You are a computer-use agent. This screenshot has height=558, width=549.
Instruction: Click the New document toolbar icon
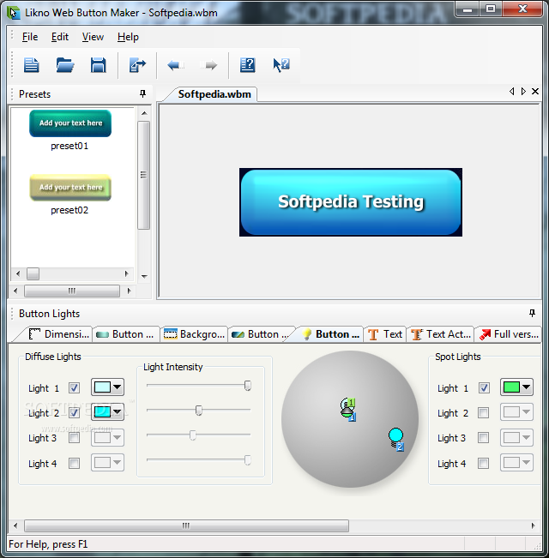click(32, 65)
